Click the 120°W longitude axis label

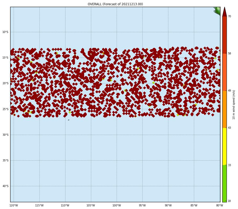pyautogui.click(x=14, y=205)
